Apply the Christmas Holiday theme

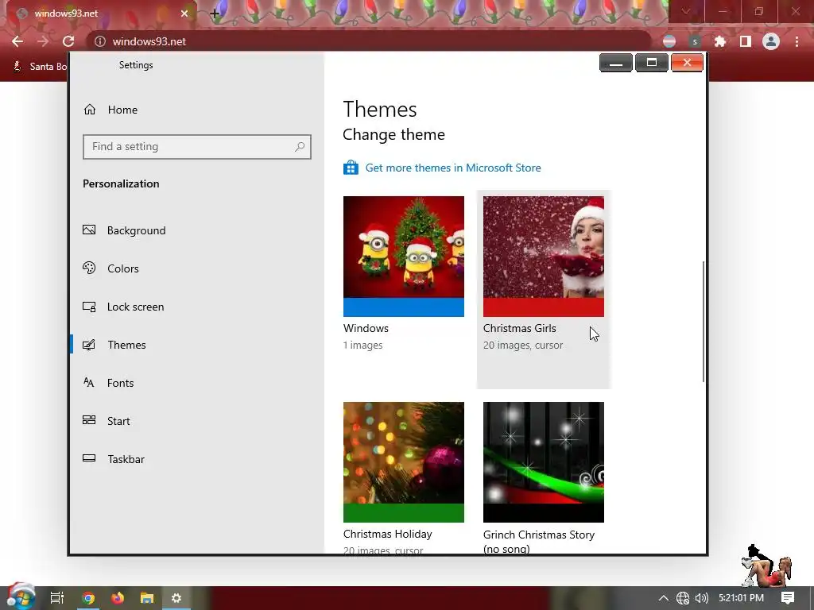click(403, 462)
